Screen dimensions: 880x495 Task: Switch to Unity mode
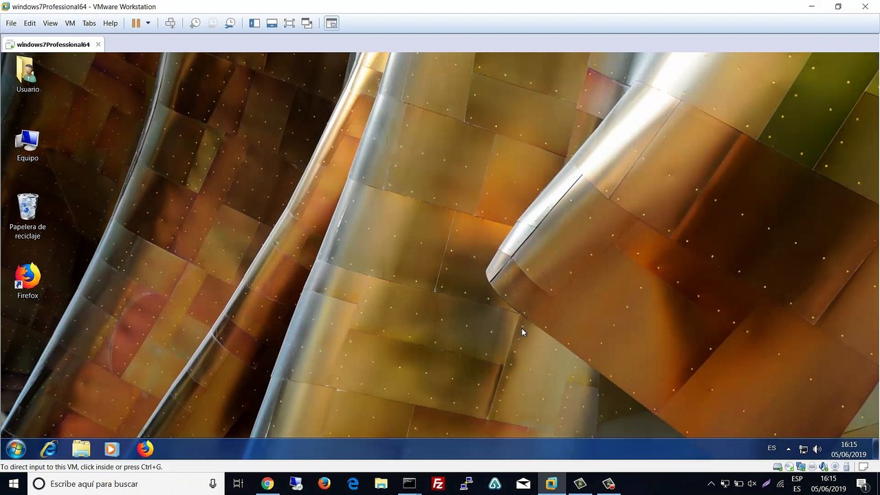307,23
